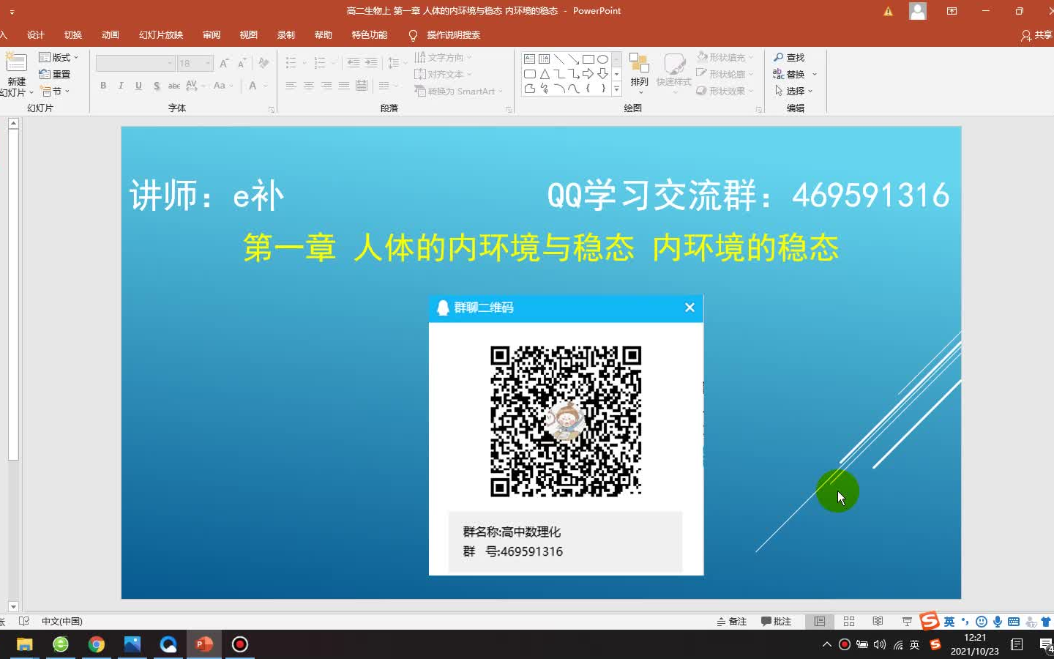Screen dimensions: 1054x659
Task: Click the Increase Font Size icon
Action: click(x=224, y=64)
